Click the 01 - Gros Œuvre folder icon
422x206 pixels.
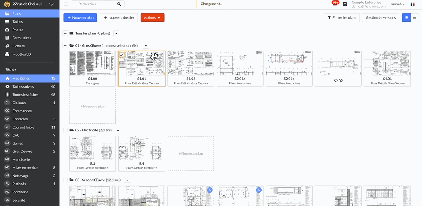coord(72,45)
